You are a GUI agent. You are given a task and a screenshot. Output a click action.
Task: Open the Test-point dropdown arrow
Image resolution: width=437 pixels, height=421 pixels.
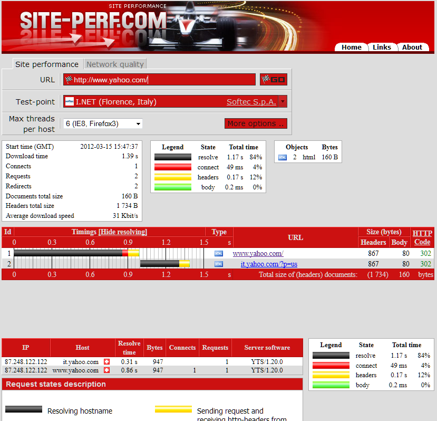(x=283, y=101)
